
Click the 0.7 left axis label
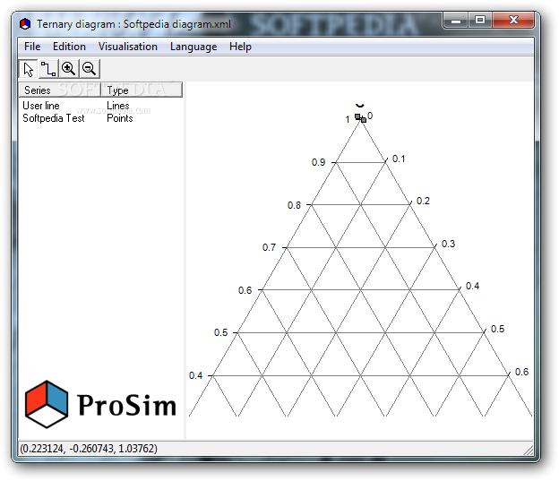pyautogui.click(x=269, y=247)
